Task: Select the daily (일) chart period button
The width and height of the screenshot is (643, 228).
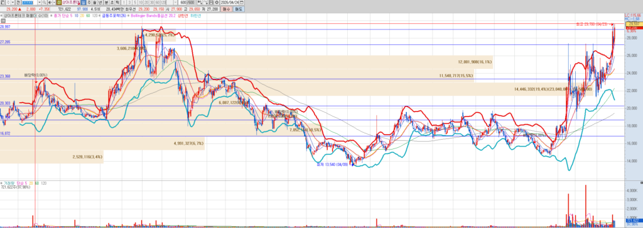Action: [84, 3]
